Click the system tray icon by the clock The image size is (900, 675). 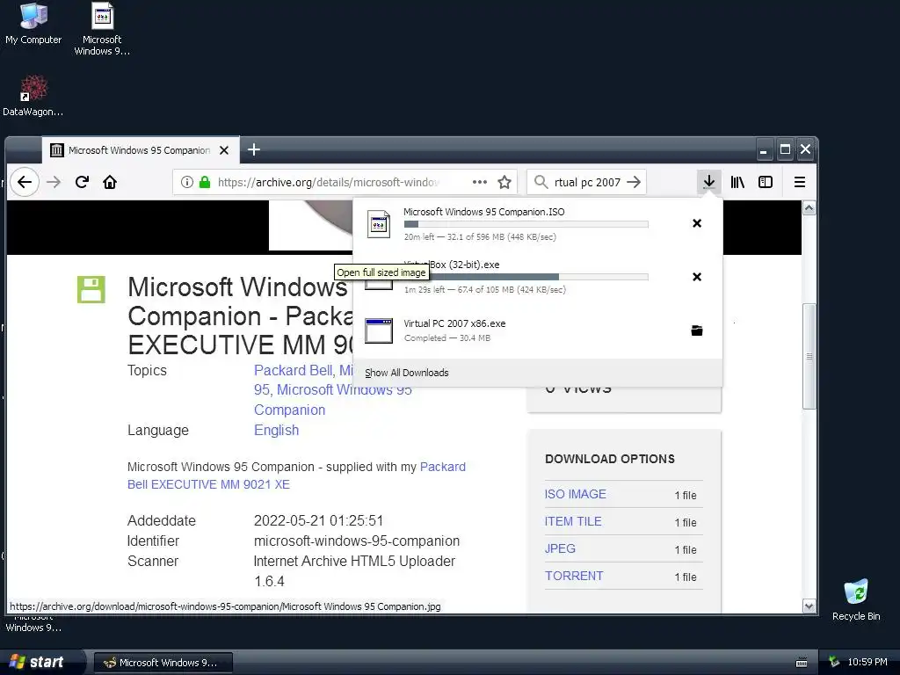click(834, 662)
